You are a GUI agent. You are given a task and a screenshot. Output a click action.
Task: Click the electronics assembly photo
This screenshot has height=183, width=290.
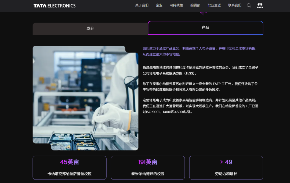[x=85, y=98]
